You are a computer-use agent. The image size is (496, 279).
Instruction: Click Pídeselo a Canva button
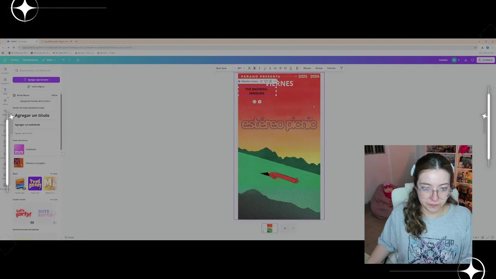pos(248,81)
